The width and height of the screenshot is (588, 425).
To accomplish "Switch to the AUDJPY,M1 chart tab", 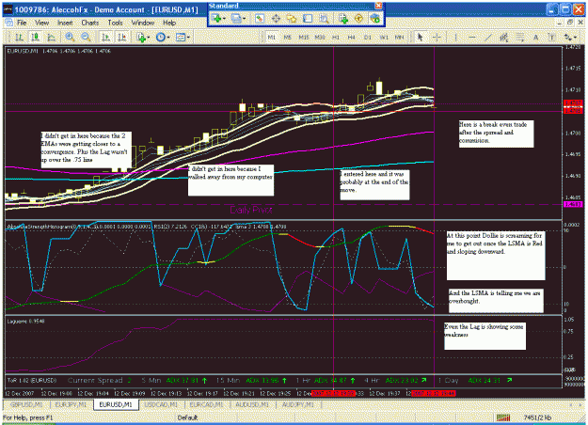I will click(x=297, y=404).
